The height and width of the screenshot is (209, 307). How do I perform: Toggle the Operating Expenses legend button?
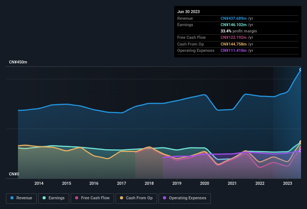tap(185, 198)
